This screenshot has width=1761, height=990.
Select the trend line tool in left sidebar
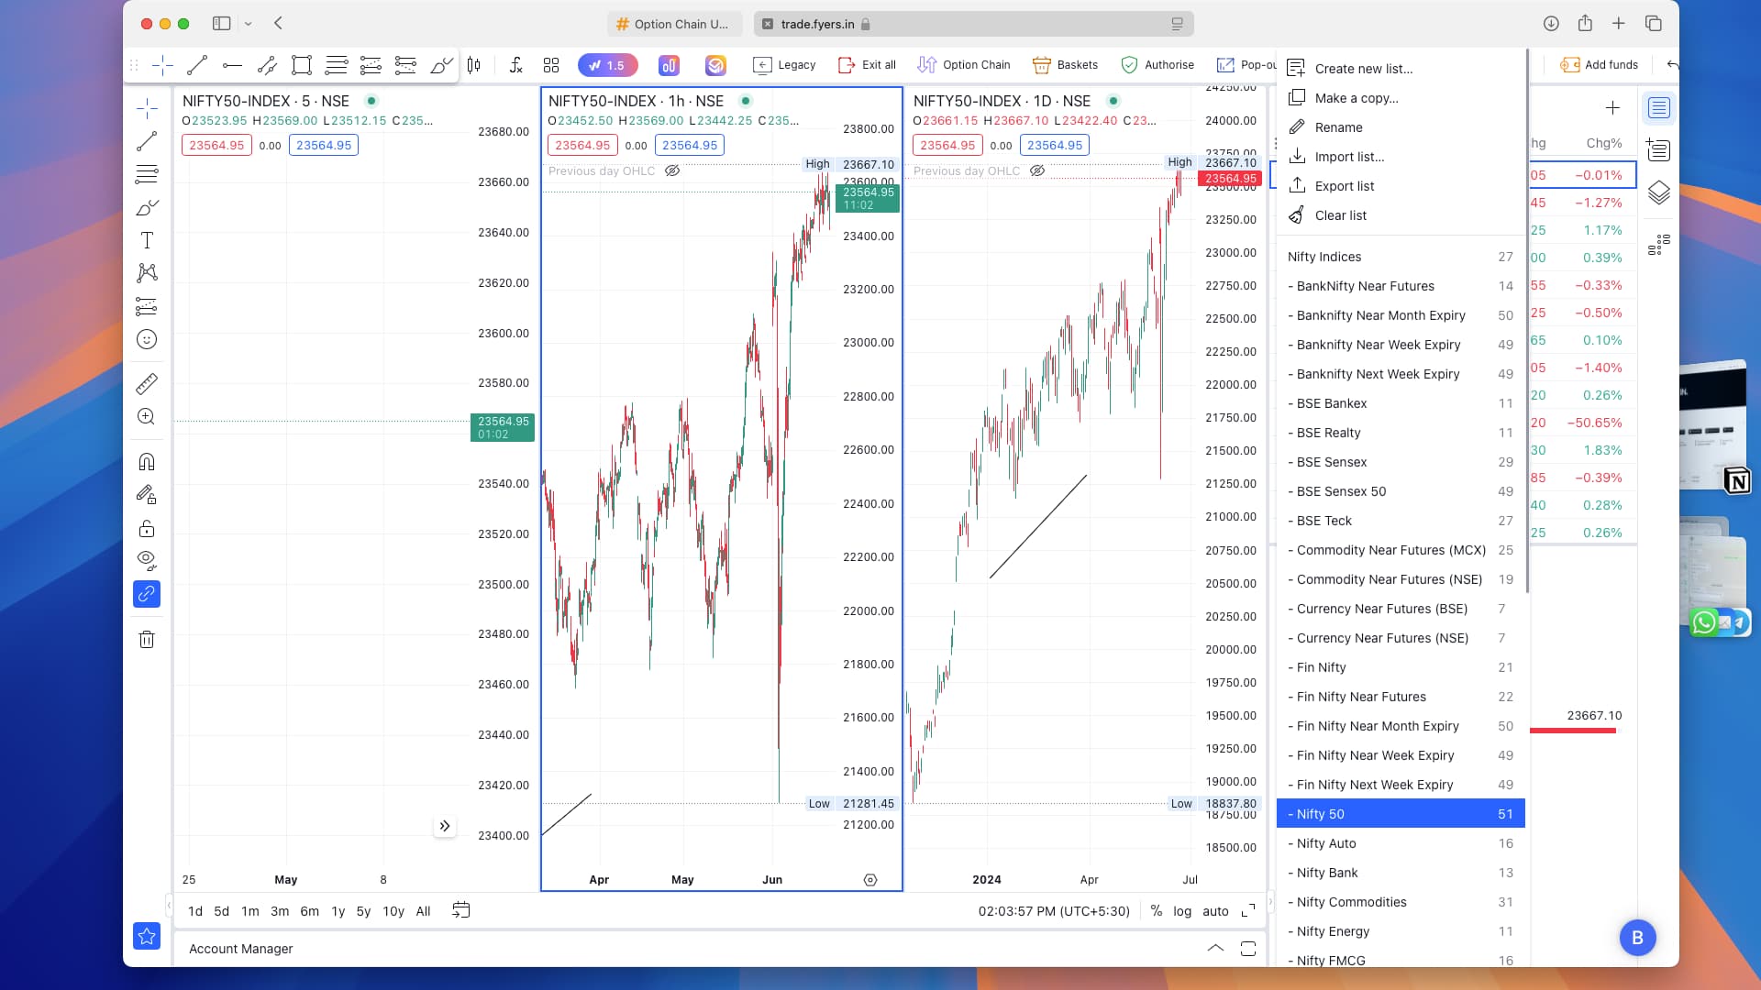(x=147, y=141)
